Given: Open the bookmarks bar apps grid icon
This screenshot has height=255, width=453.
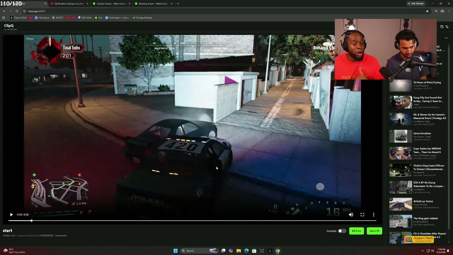Looking at the screenshot, I should coord(4,18).
